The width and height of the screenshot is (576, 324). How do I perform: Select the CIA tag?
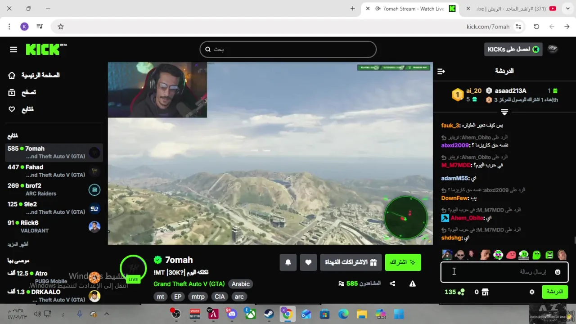220,297
